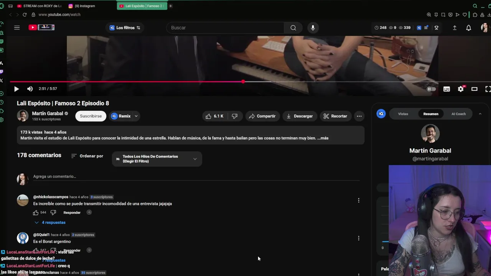Image resolution: width=491 pixels, height=276 pixels.
Task: Switch to the STREAM con ROXY browser tab
Action: pos(39,6)
